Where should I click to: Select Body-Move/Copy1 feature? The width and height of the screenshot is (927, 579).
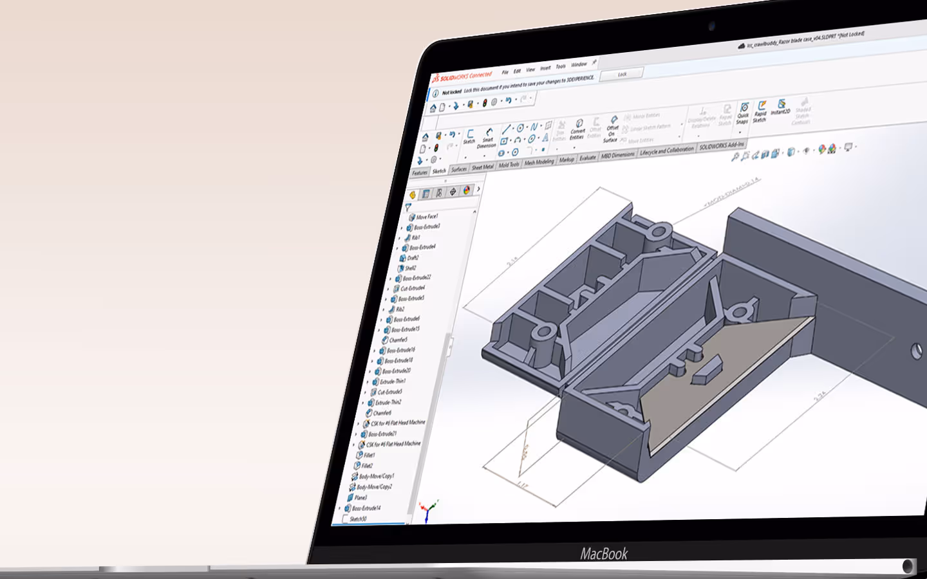click(x=372, y=477)
